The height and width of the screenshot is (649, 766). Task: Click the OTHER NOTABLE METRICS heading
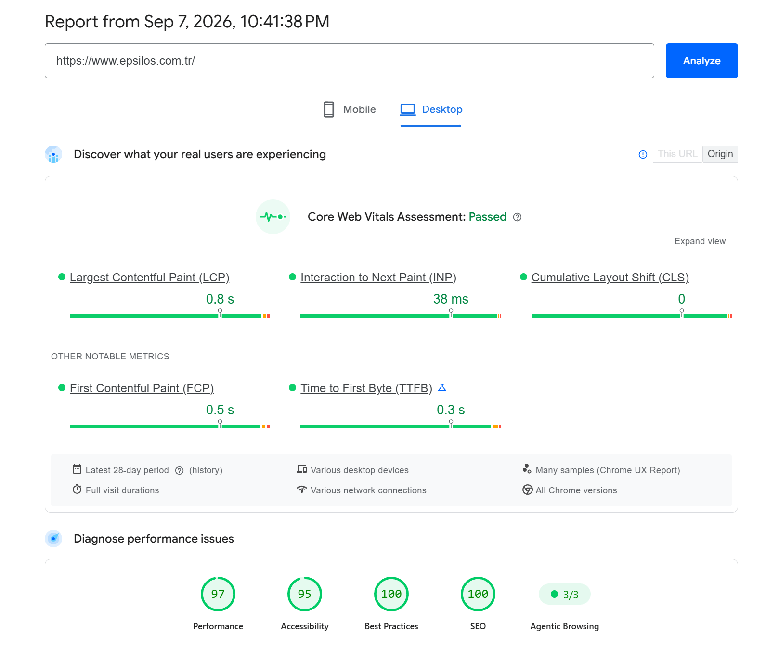tap(110, 357)
